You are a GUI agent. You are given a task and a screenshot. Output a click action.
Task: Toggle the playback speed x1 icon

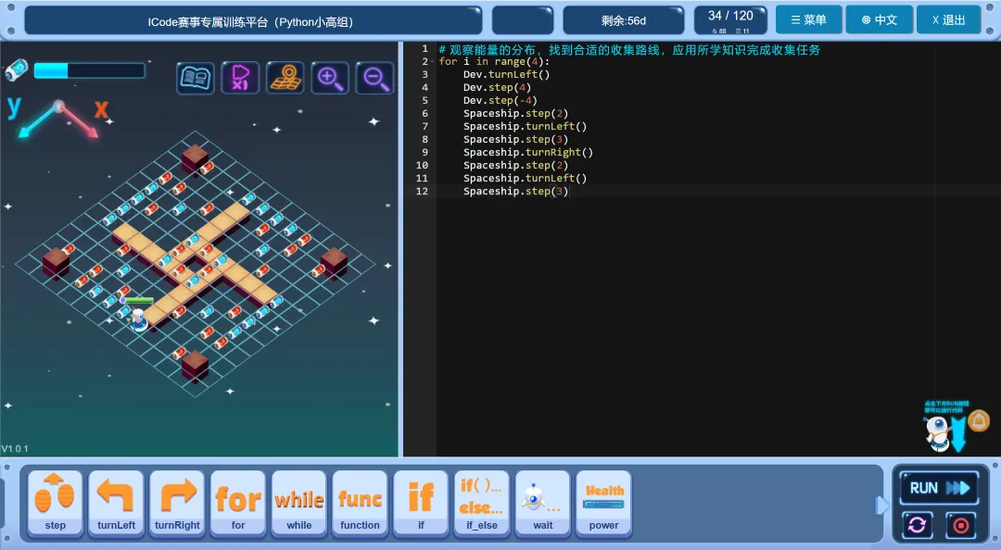pyautogui.click(x=240, y=78)
